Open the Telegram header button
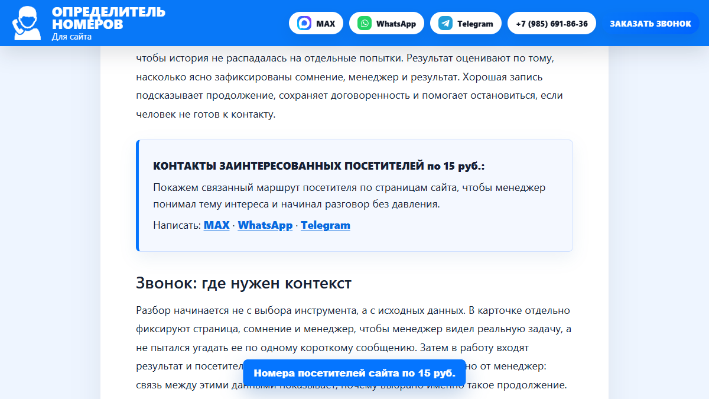 click(x=466, y=24)
